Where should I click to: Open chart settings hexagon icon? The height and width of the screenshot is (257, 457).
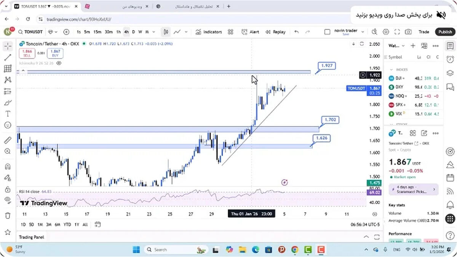pyautogui.click(x=386, y=32)
